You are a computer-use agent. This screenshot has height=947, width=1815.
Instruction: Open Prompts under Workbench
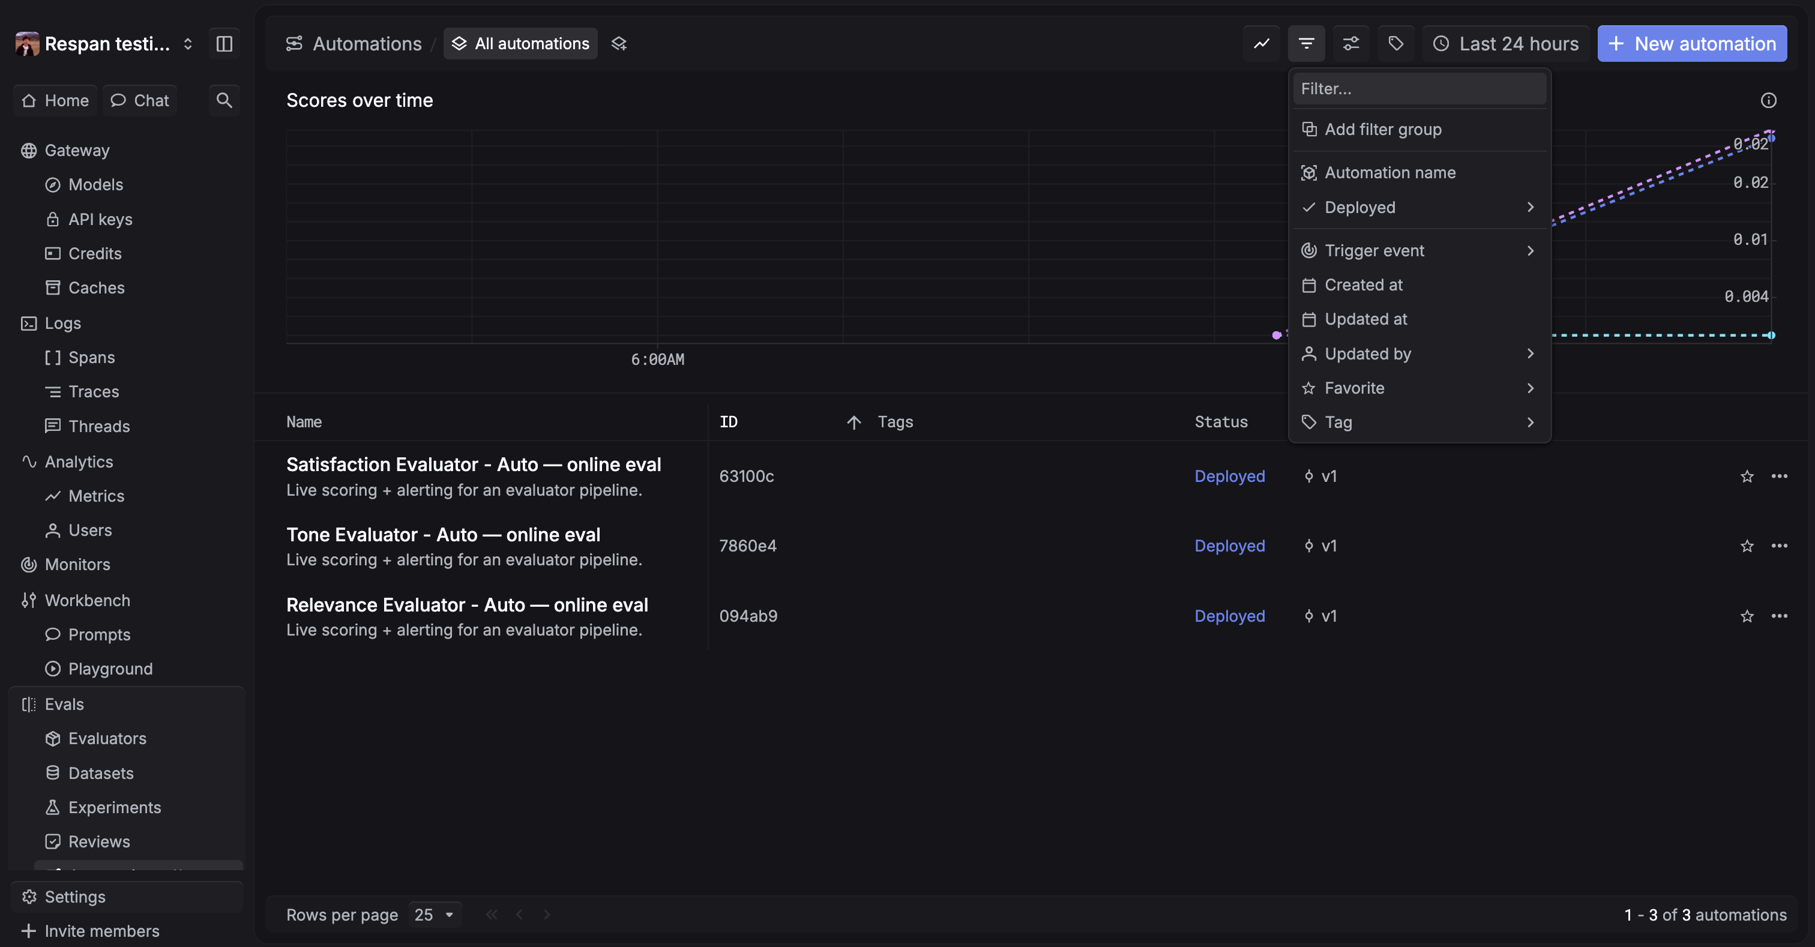pos(98,634)
